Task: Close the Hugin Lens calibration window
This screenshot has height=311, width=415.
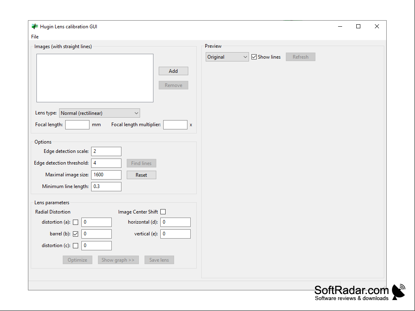Action: click(x=377, y=26)
